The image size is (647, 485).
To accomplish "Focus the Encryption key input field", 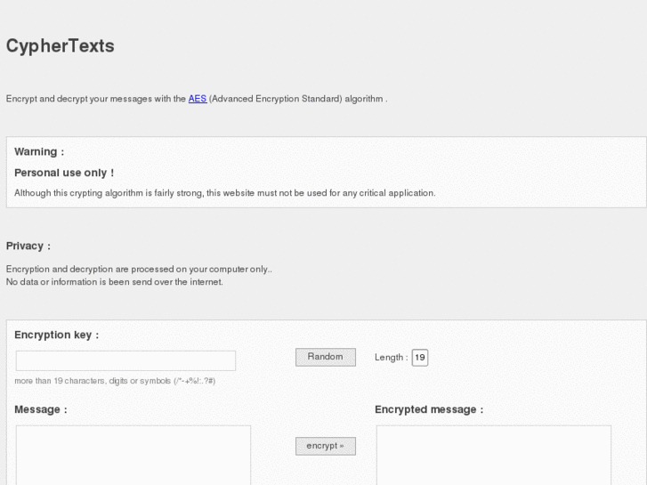I will [x=125, y=360].
